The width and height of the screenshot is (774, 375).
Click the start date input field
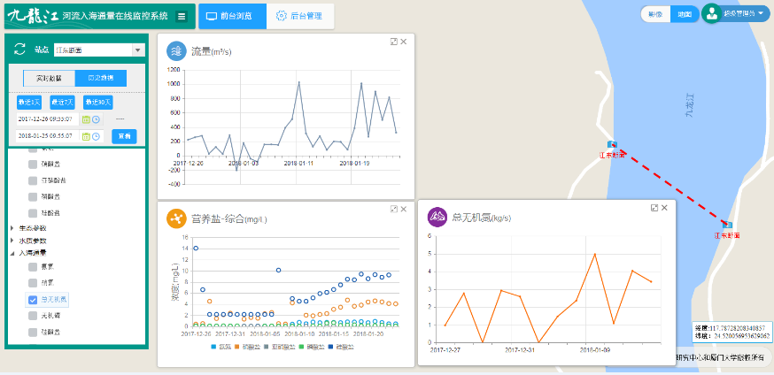46,119
